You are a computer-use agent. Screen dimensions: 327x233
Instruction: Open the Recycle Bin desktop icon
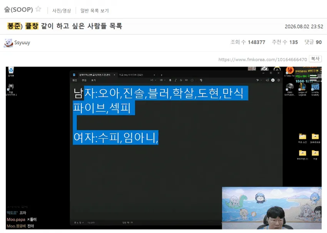[x=11, y=72]
